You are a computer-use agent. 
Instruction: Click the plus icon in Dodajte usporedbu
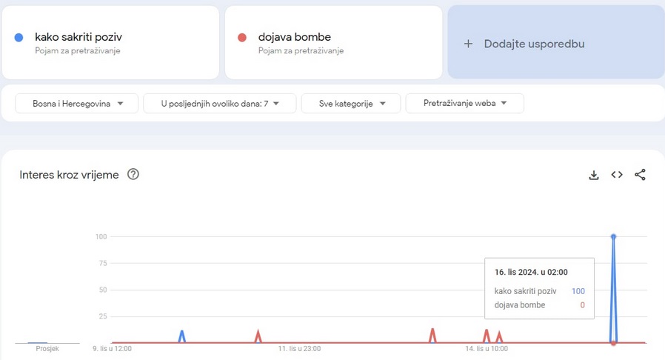468,44
